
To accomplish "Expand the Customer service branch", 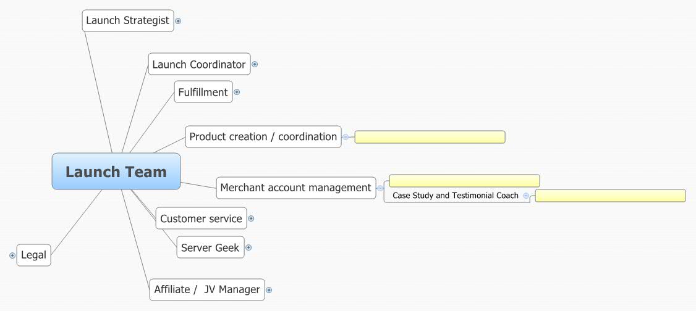I will tap(251, 218).
